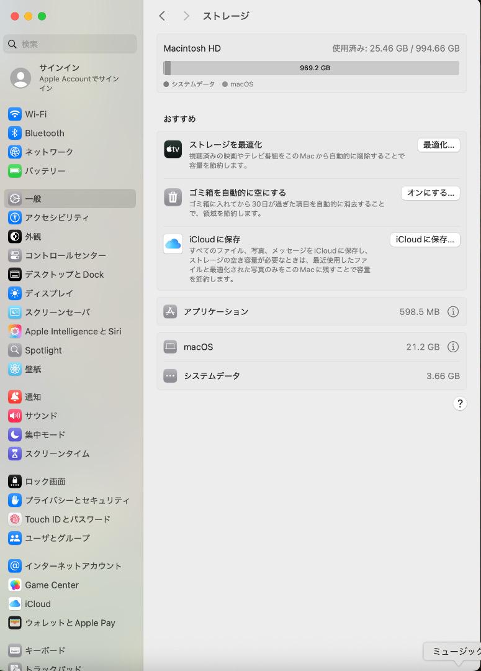
Task: Open アクセシビリティ icon
Action: (14, 217)
